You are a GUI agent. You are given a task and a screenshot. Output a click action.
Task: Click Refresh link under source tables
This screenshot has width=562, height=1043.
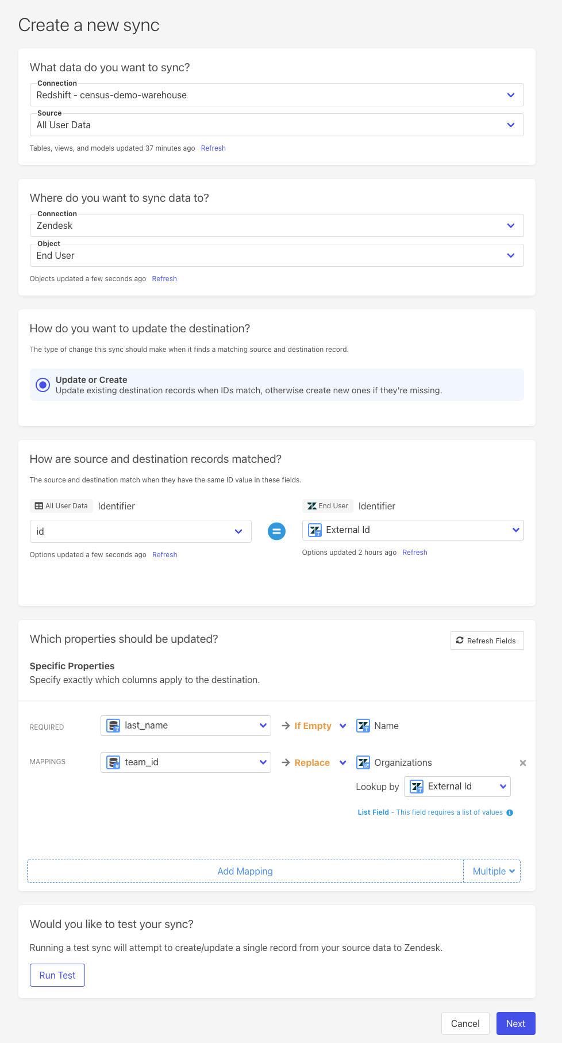click(213, 148)
